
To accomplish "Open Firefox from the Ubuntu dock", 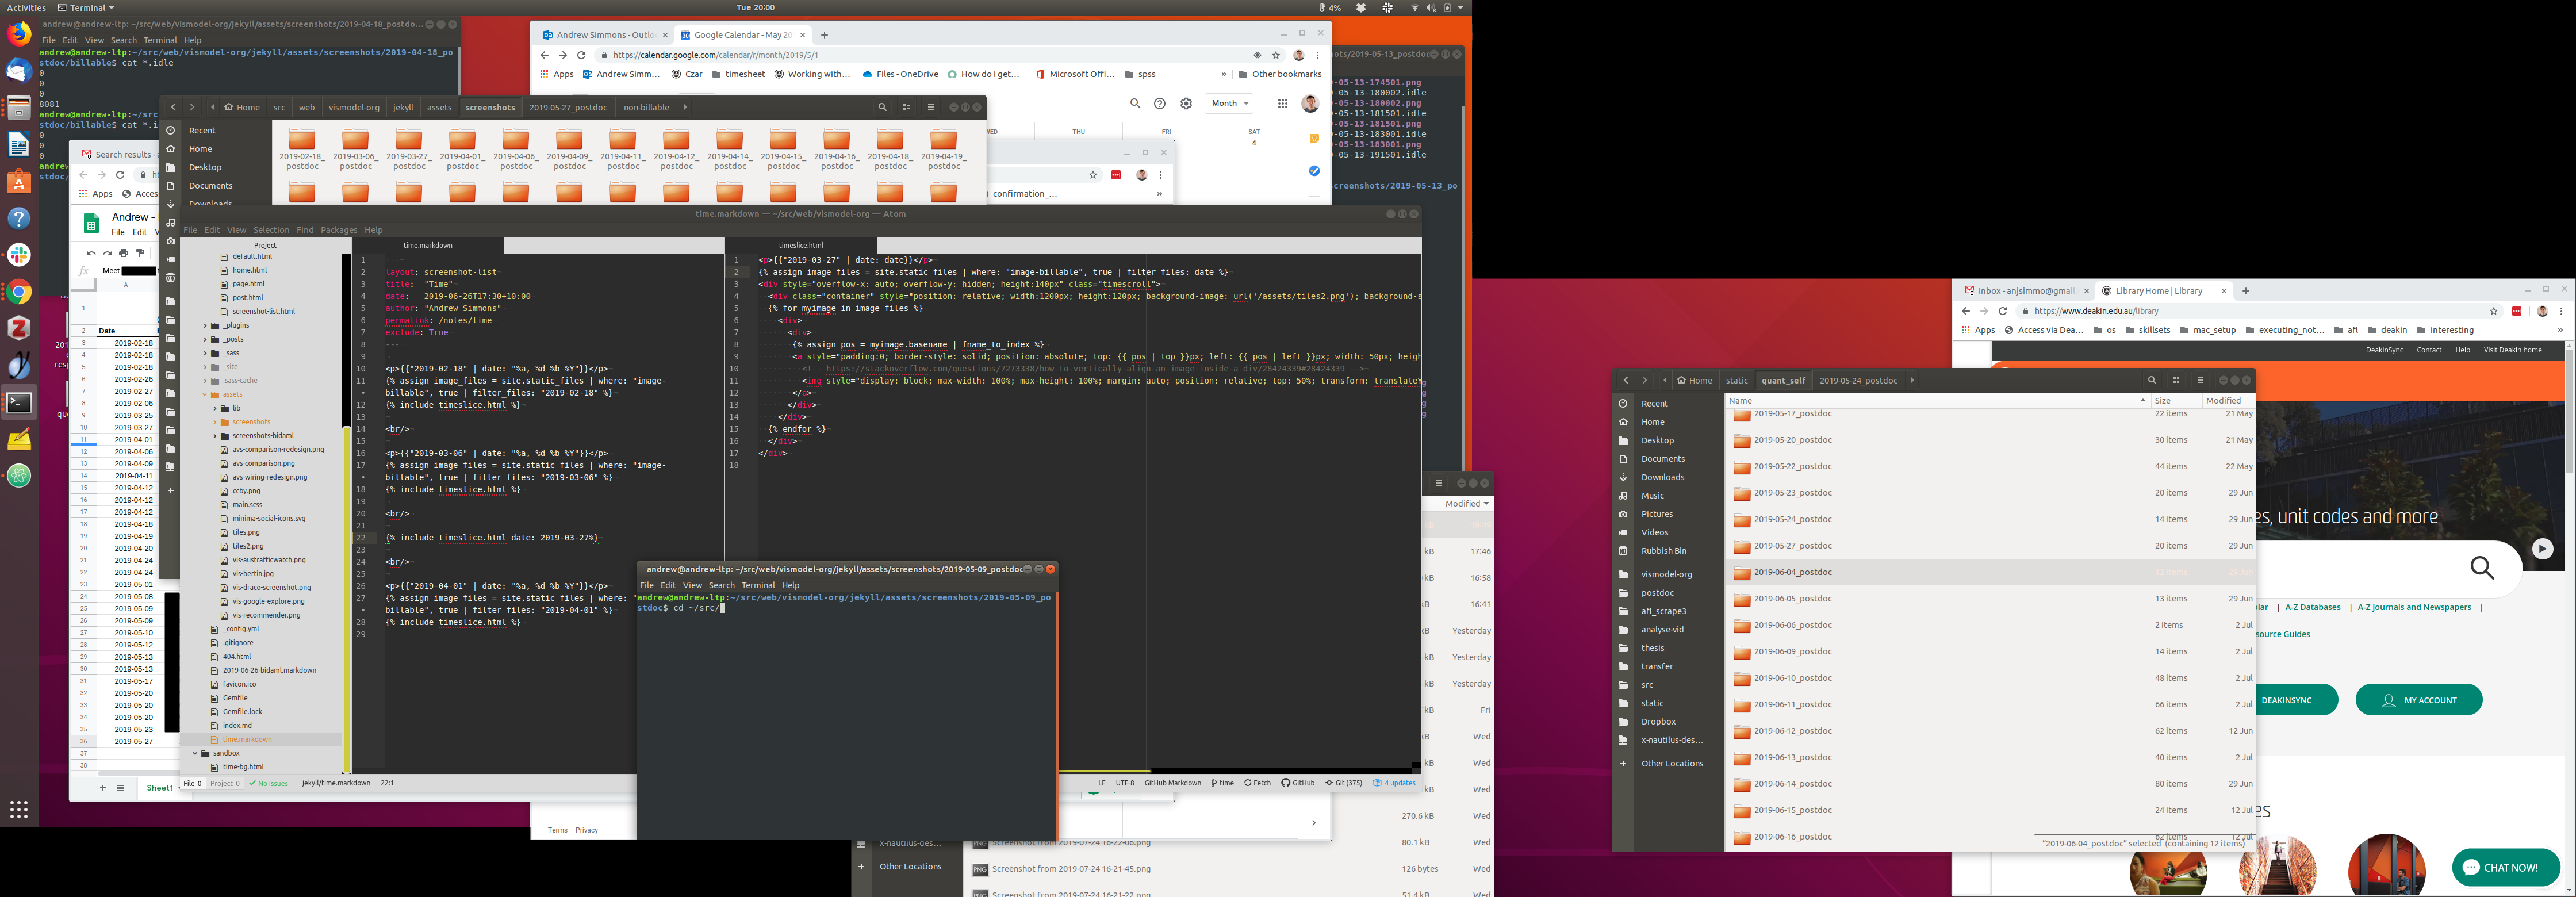I will [x=19, y=34].
